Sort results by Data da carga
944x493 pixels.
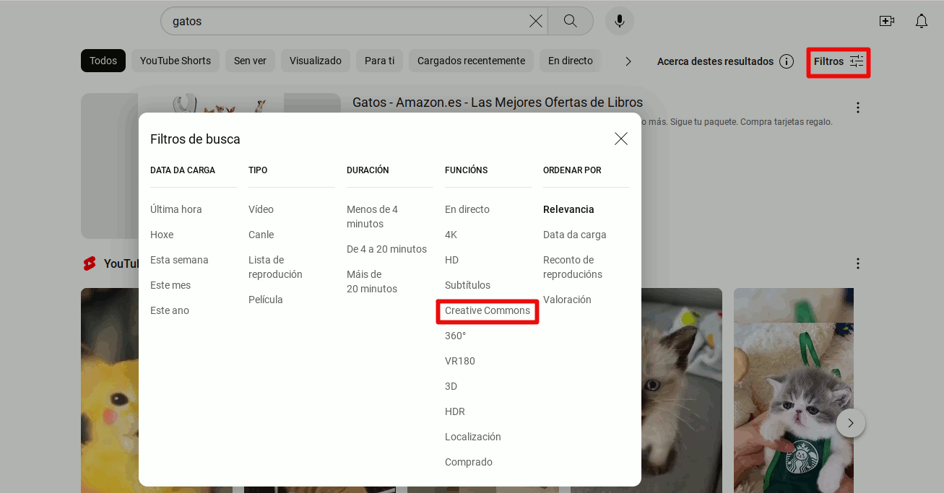point(574,235)
